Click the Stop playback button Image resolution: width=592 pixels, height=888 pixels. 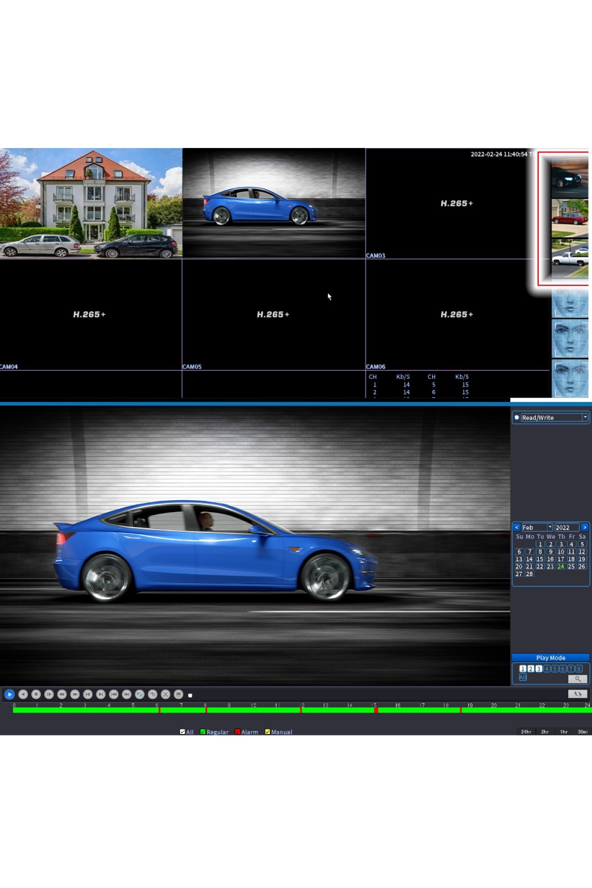click(x=36, y=694)
